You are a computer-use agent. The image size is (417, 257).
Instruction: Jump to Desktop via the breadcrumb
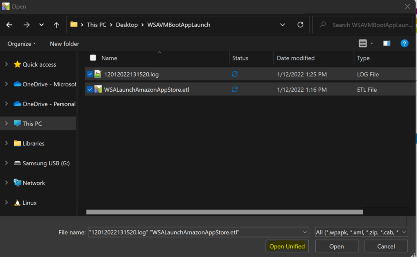[127, 24]
